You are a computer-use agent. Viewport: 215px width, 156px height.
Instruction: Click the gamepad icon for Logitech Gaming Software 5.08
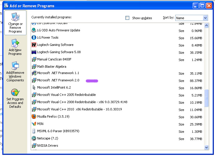[34, 52]
